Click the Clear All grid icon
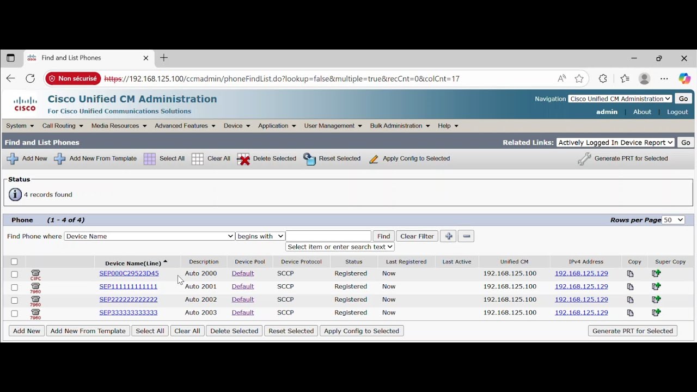 pyautogui.click(x=198, y=159)
